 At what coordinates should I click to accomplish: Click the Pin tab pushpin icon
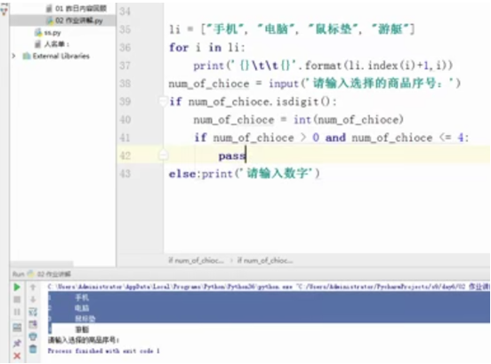[17, 343]
